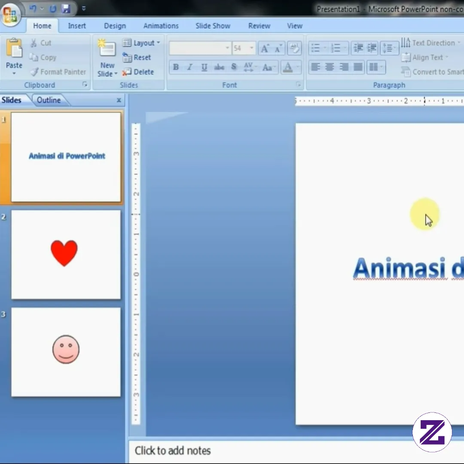Click the Reset slide button
464x464 pixels.
[x=137, y=58]
